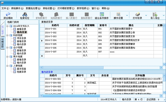Click the table icon beside 档案目录
The image size is (166, 102).
14,72
